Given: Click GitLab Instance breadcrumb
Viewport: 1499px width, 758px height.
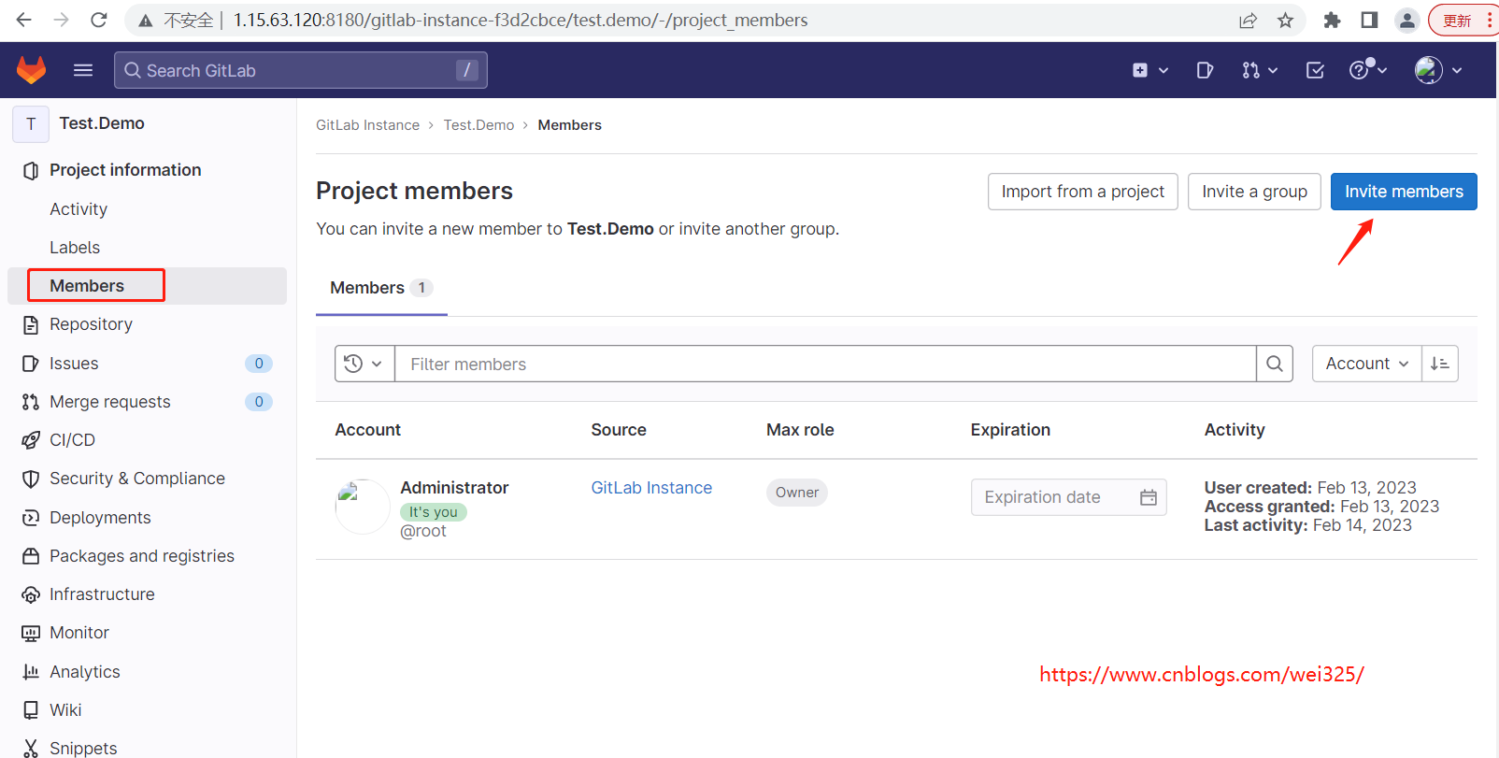Looking at the screenshot, I should tap(367, 125).
